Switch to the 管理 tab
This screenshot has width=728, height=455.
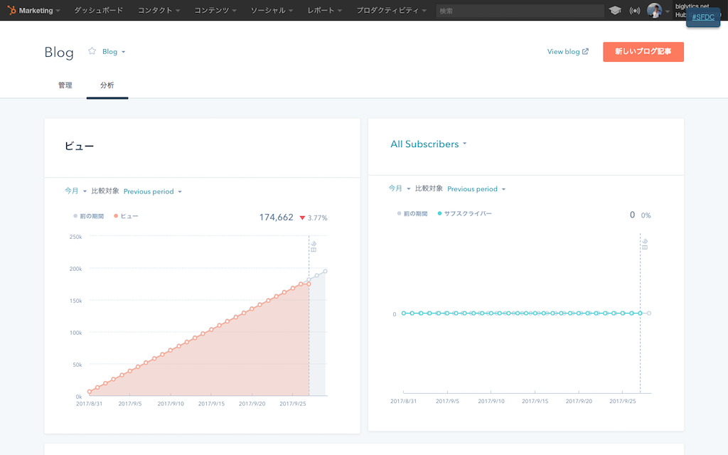coord(66,85)
